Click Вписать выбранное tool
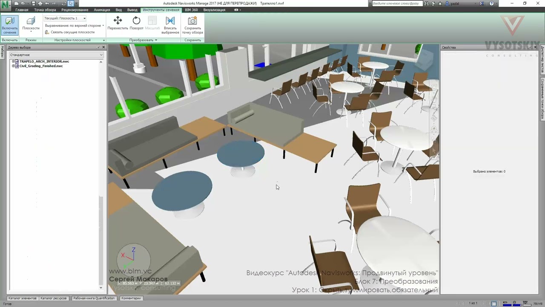Viewport: 545px width, 307px height. (170, 26)
